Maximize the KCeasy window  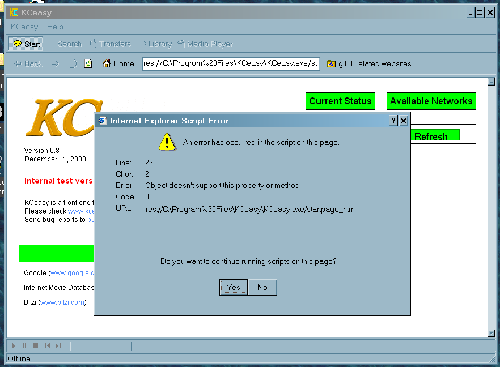pyautogui.click(x=480, y=12)
